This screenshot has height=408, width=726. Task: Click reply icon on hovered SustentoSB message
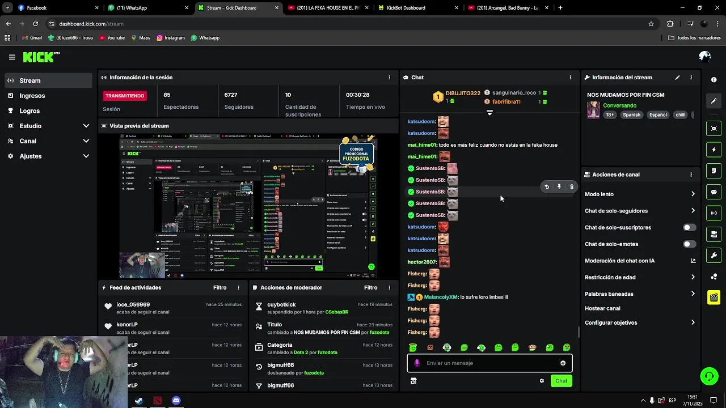[547, 186]
